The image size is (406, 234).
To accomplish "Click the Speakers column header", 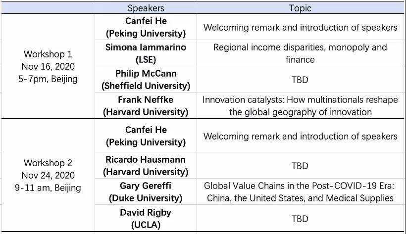I will 146,8.
